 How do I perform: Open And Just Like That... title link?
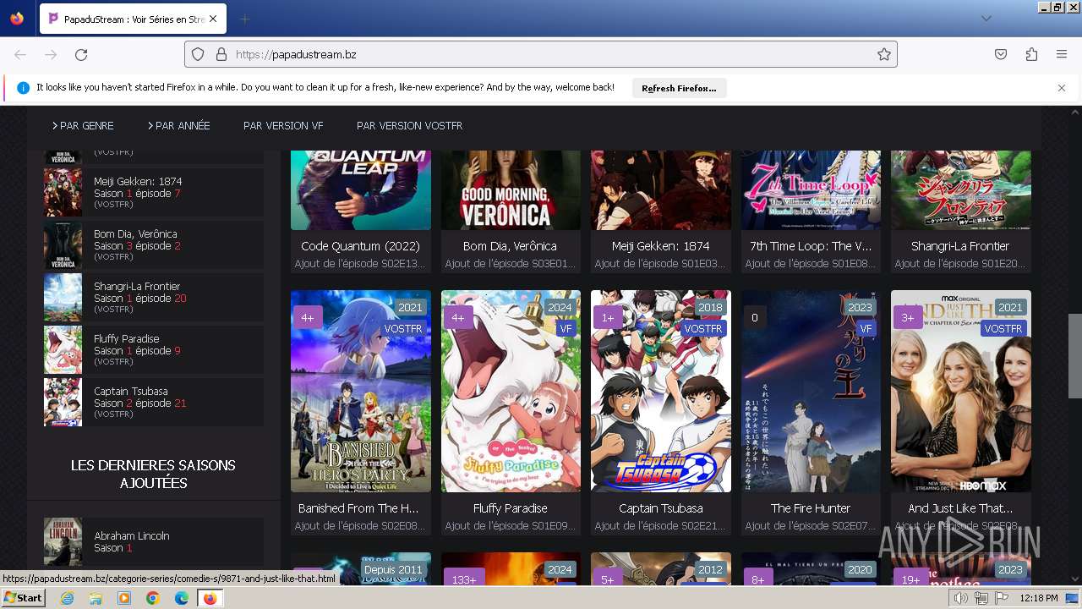coord(960,508)
